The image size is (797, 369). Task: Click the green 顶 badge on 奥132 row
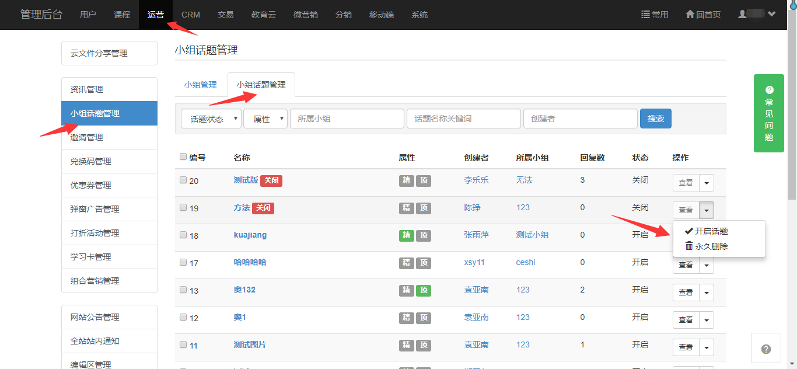tap(424, 290)
